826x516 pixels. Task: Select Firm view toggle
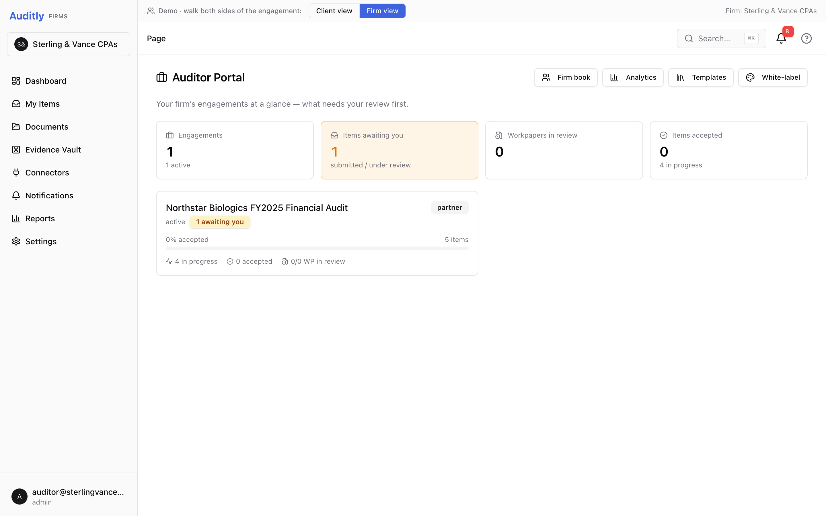(382, 11)
